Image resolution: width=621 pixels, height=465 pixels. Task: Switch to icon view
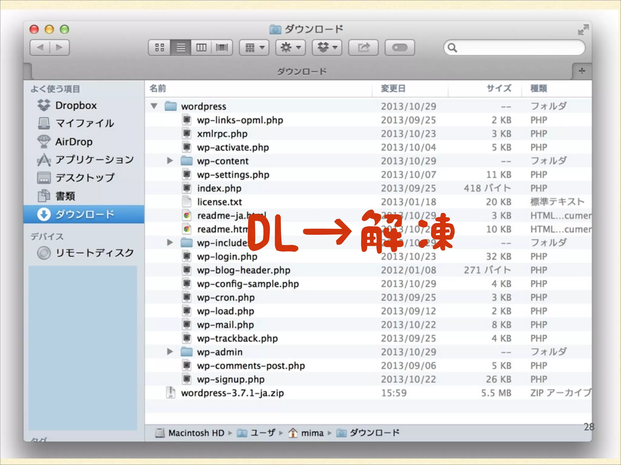tap(159, 48)
